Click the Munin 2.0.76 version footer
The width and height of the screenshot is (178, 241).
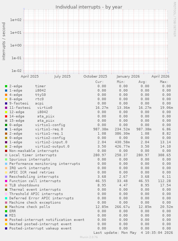(89, 237)
